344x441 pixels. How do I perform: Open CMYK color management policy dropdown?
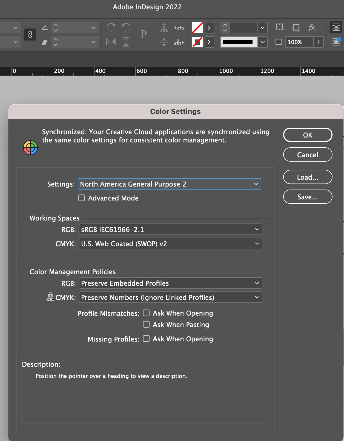(171, 297)
